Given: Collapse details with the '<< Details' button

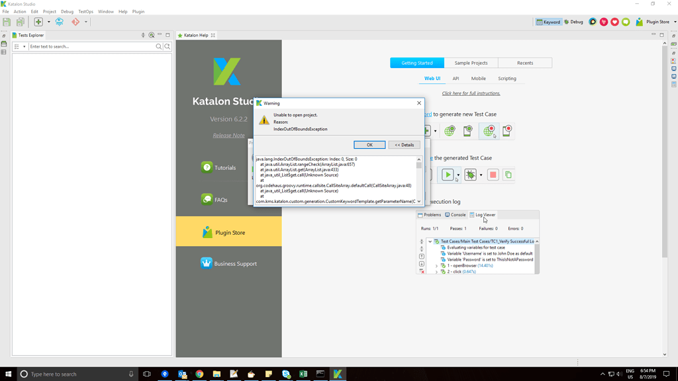Looking at the screenshot, I should tap(405, 145).
